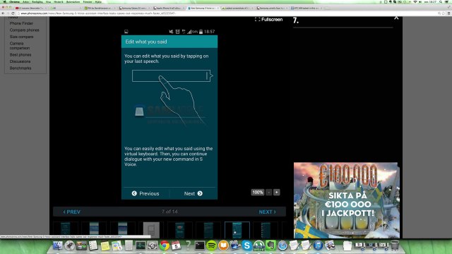Viewport: 452px width, 254px height.
Task: Open Spotify from the dock
Action: (x=211, y=246)
